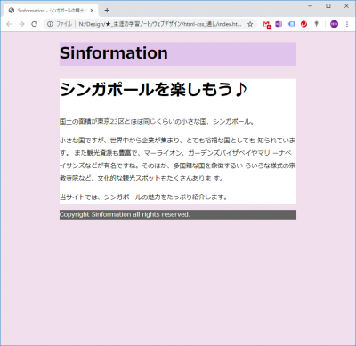Screen dimensions: 356x346
Task: Click the browser forward arrow
Action: pyautogui.click(x=21, y=24)
